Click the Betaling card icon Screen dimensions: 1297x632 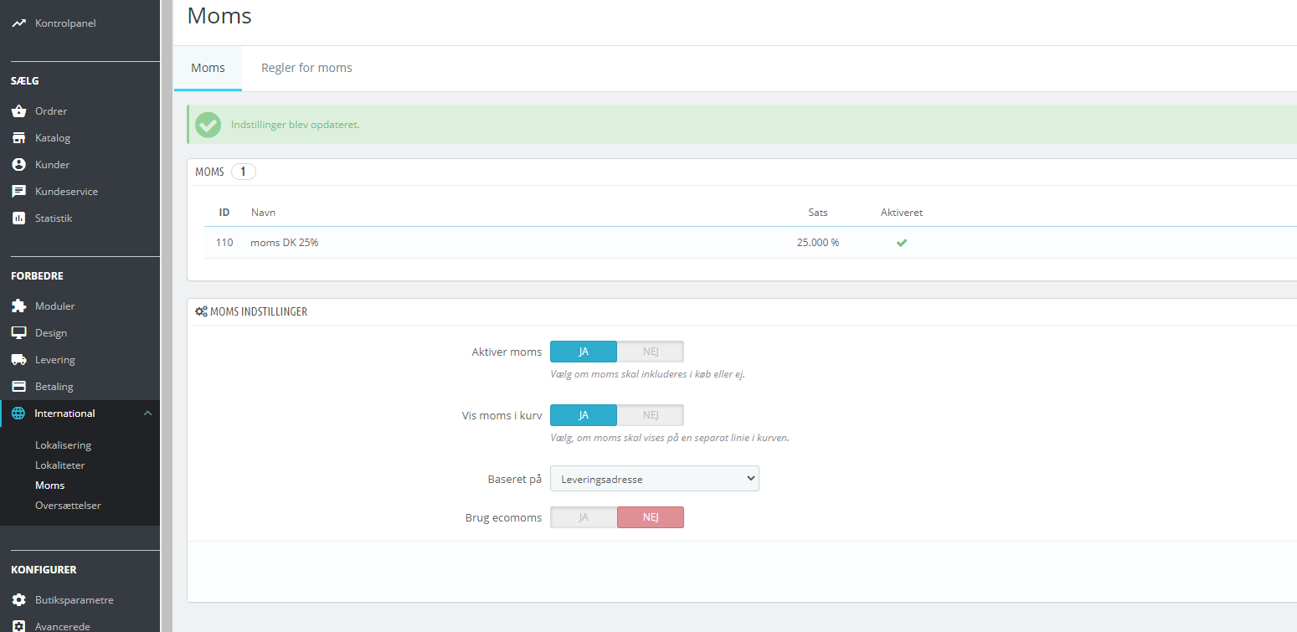[x=18, y=387]
